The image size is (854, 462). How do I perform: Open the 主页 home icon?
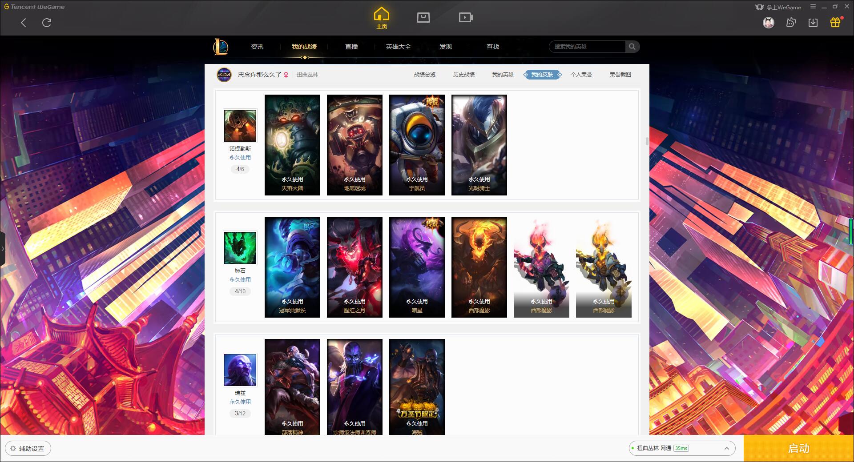pos(381,18)
